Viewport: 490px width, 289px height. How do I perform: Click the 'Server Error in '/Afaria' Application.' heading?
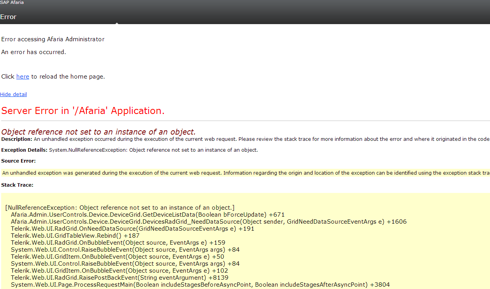click(83, 111)
